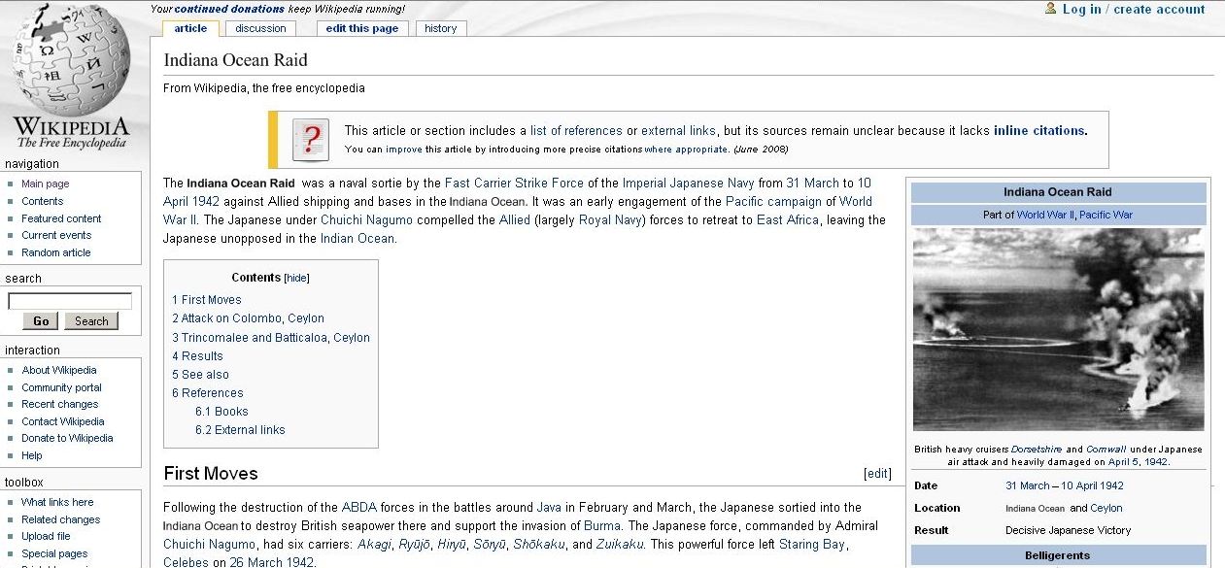Open Dorsetshire link in image caption

coord(1037,450)
